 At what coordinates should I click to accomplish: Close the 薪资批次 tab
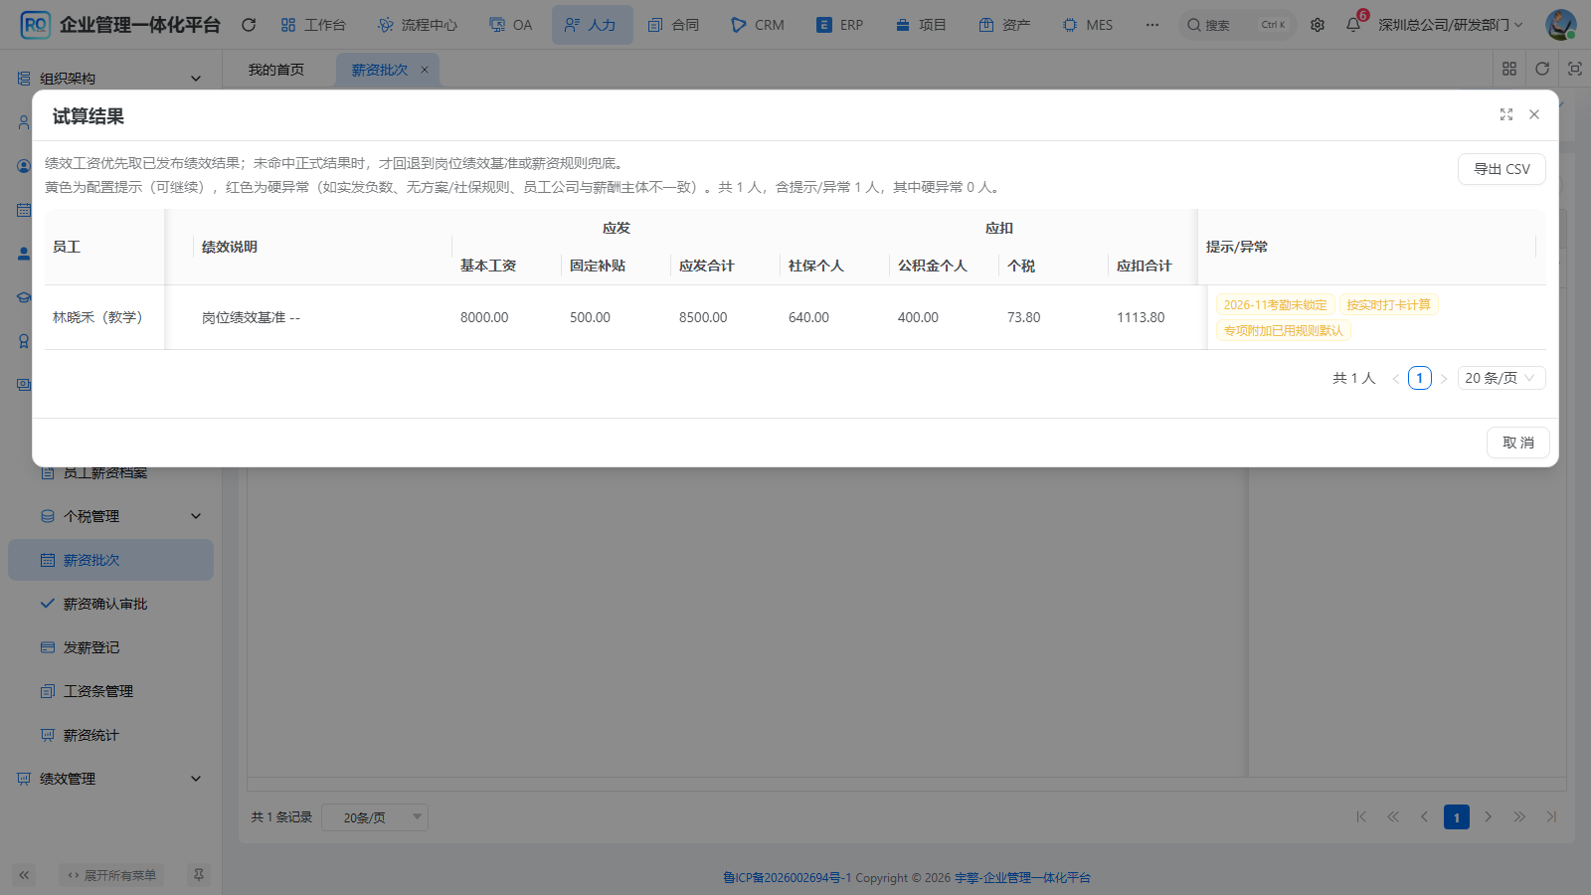[425, 70]
